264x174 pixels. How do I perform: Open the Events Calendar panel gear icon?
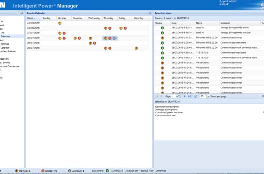[x=150, y=13]
